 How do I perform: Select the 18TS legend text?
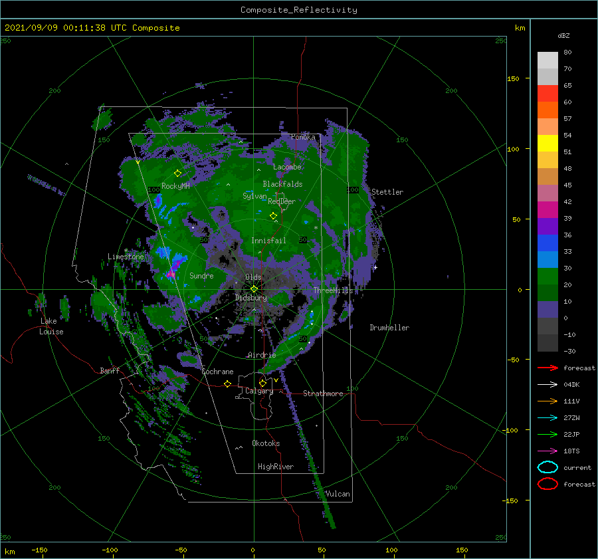click(x=571, y=451)
